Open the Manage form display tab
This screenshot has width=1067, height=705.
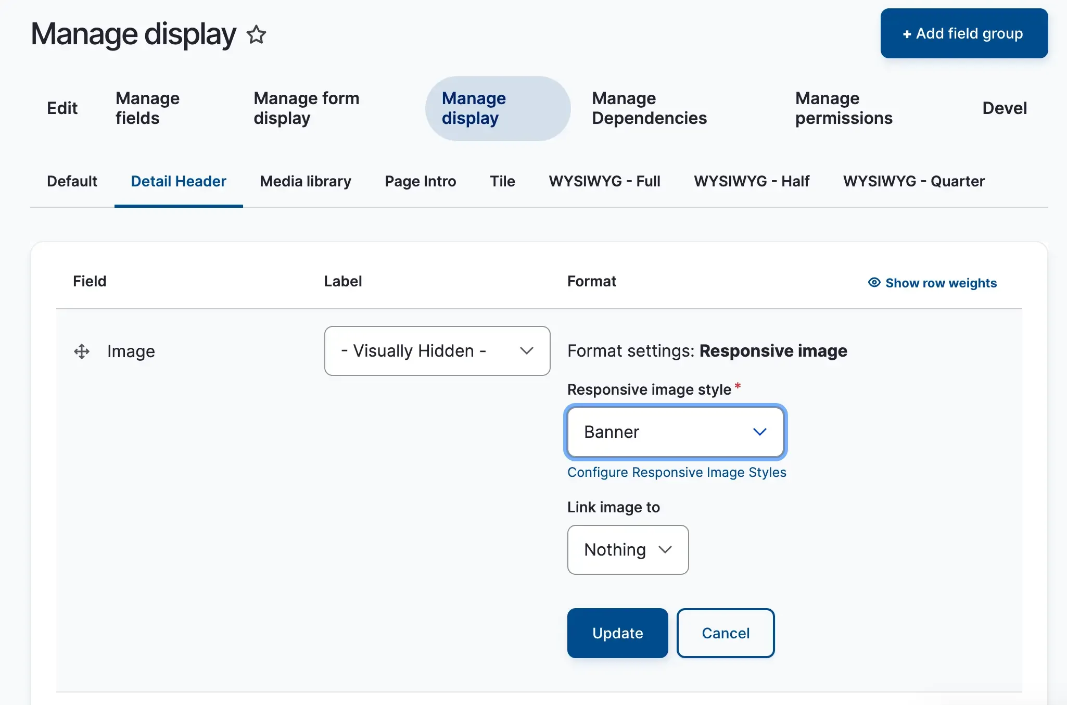click(306, 108)
